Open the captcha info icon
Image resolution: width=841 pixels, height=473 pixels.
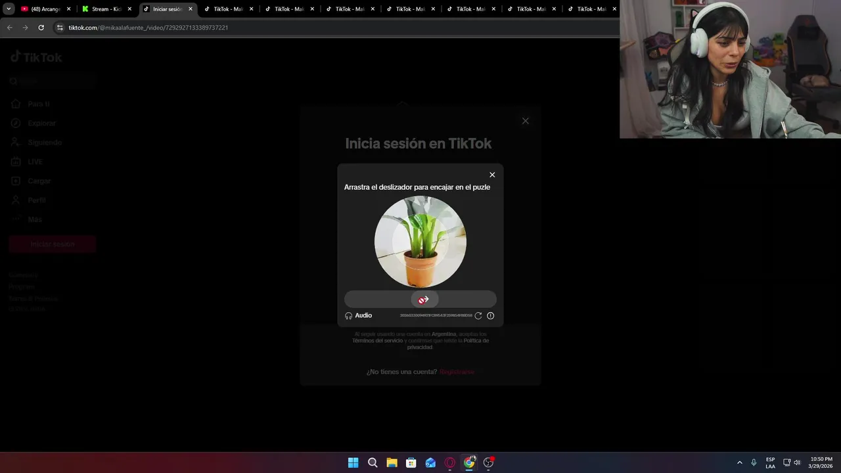point(490,315)
